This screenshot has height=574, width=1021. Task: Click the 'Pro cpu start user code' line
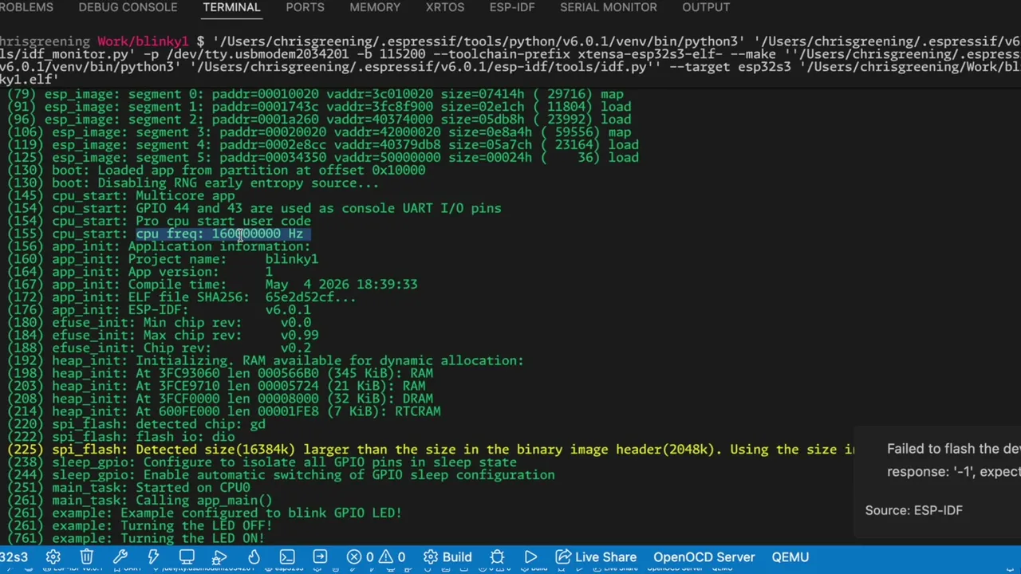click(x=160, y=221)
